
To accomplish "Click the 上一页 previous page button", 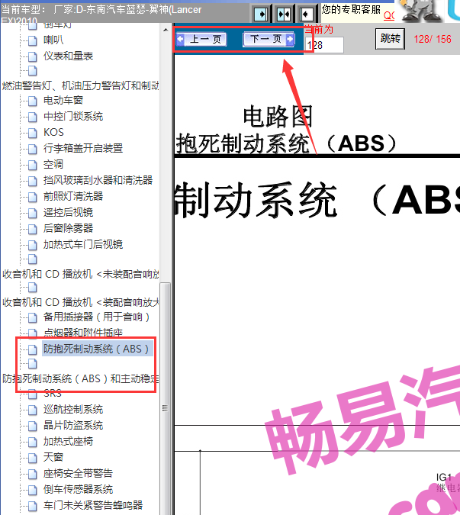I will point(201,40).
